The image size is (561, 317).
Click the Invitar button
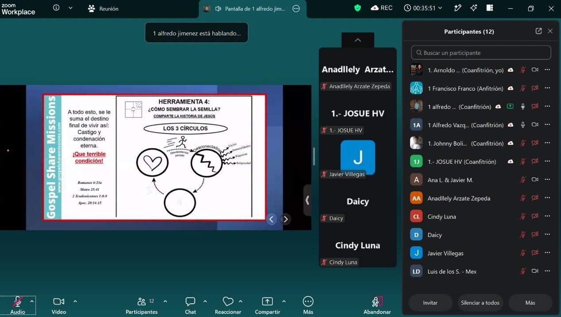[430, 303]
